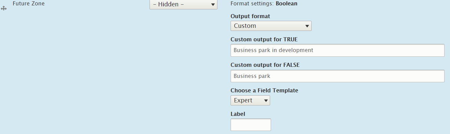Click into the empty Label text box
Screen dimensions: 450x134
coord(250,125)
